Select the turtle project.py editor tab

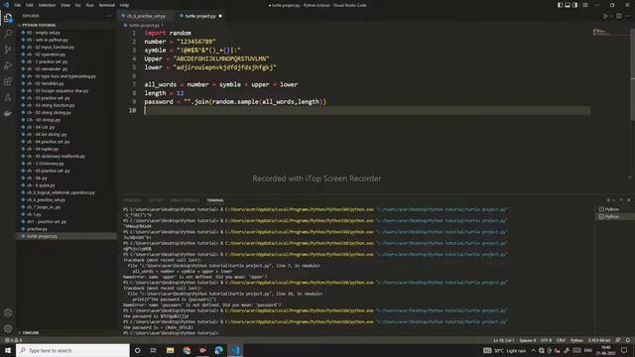point(200,16)
